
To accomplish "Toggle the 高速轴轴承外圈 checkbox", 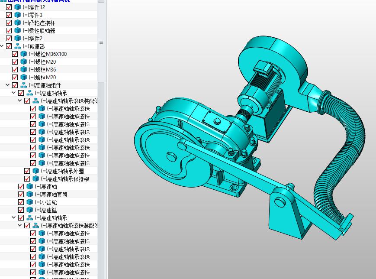I will (x=27, y=171).
